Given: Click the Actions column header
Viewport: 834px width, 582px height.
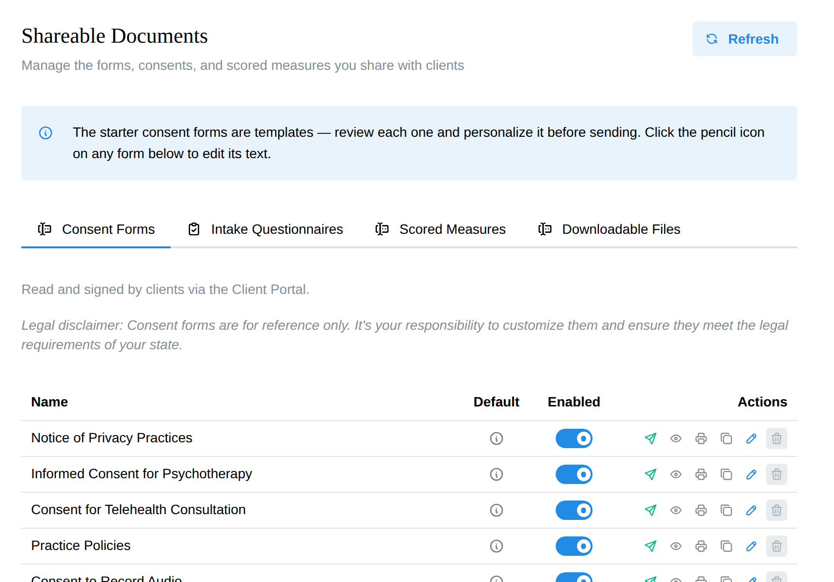Looking at the screenshot, I should pos(762,402).
